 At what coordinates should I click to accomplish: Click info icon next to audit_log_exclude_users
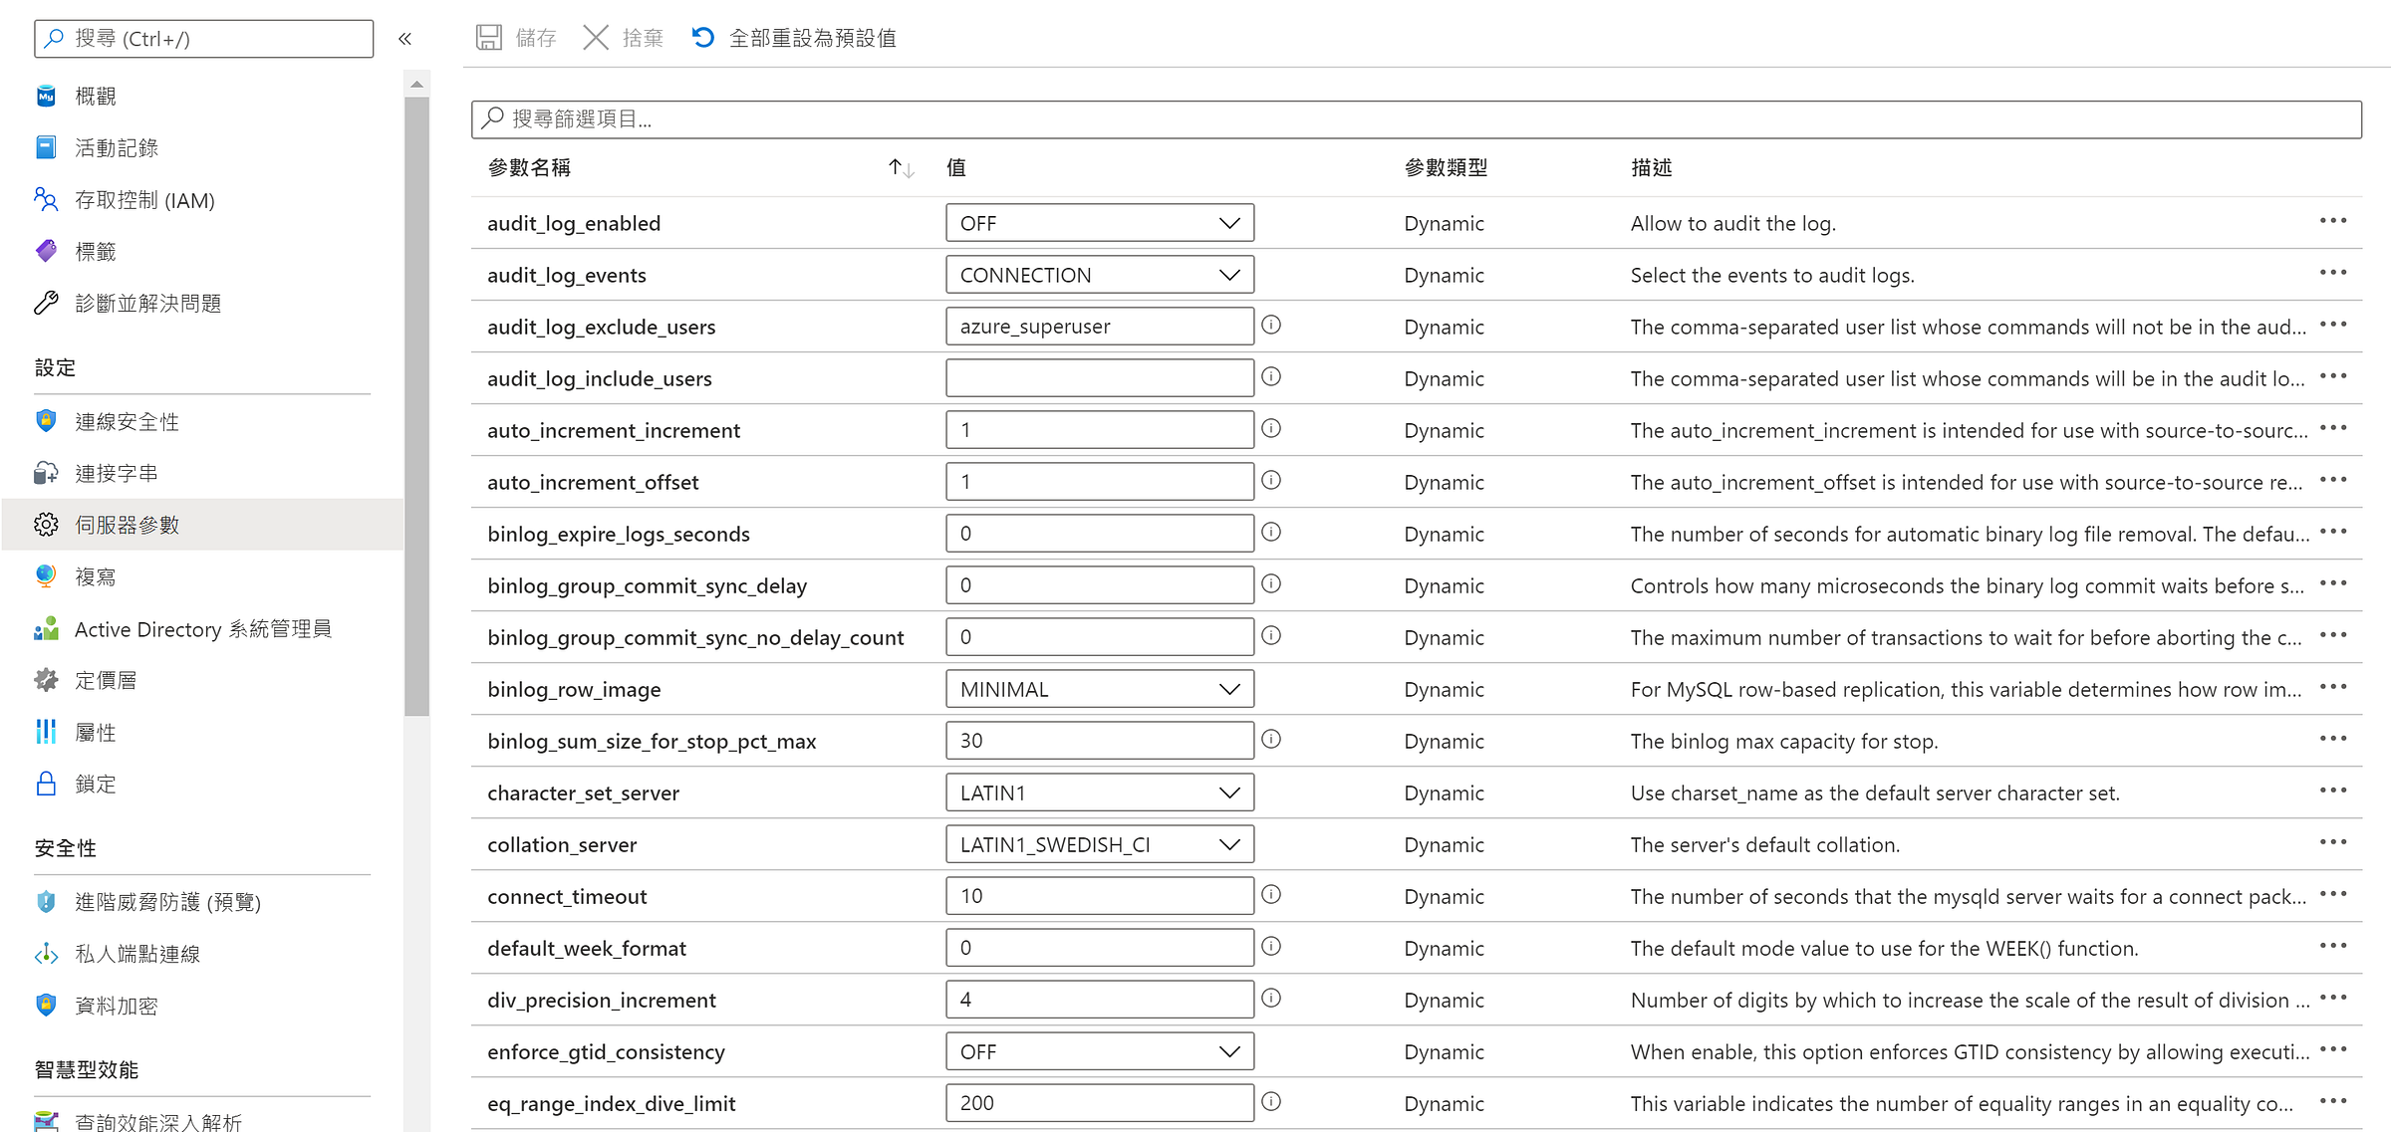(1271, 326)
